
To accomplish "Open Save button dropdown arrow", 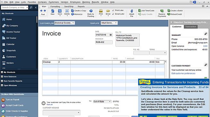I will [x=60, y=16].
